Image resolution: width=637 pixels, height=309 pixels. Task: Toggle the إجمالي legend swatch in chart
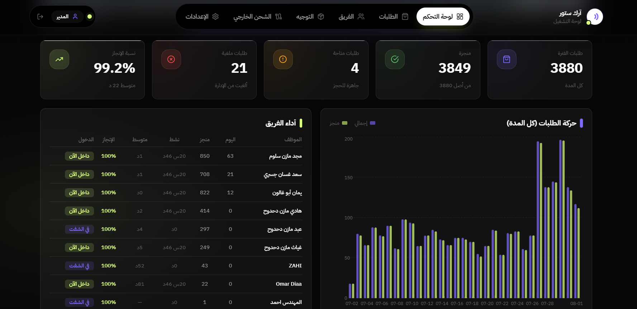pos(372,123)
